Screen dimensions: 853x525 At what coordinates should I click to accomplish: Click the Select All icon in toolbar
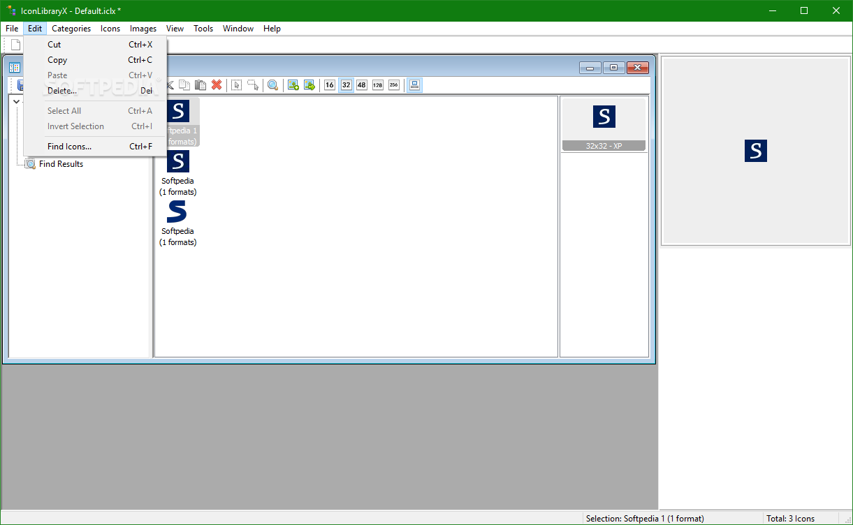tap(237, 85)
